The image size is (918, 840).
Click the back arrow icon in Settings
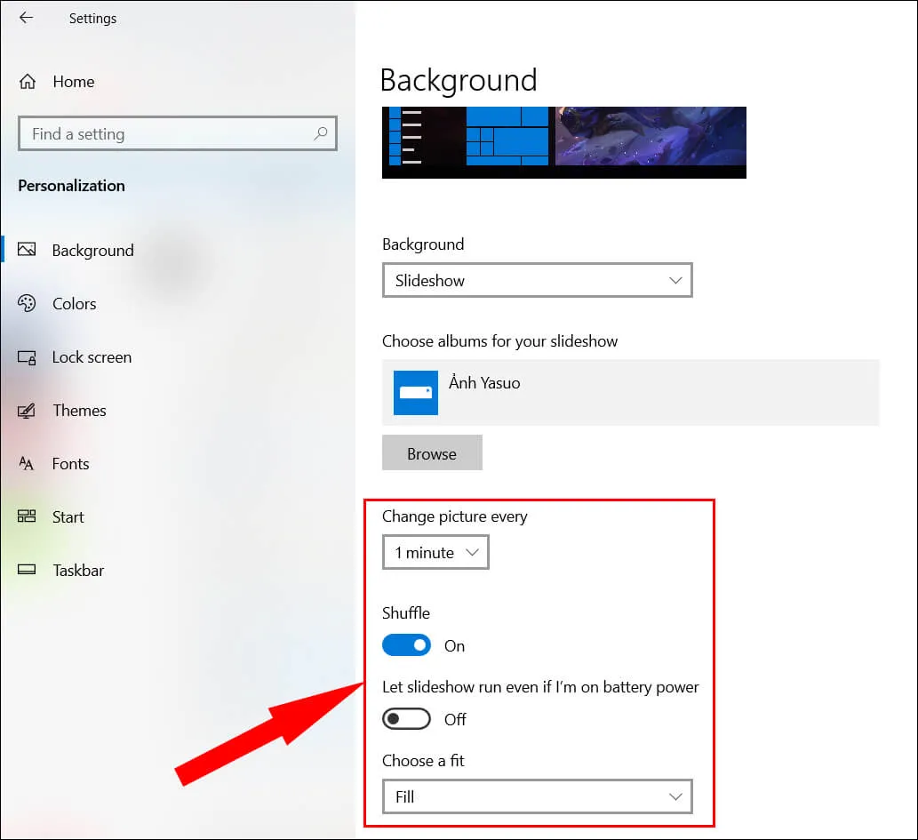click(x=26, y=18)
